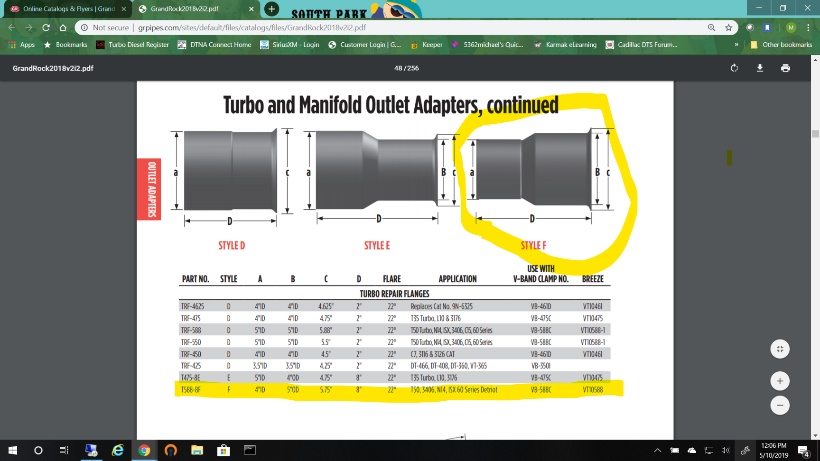
Task: Click scrollbar up arrow
Action: point(815,59)
